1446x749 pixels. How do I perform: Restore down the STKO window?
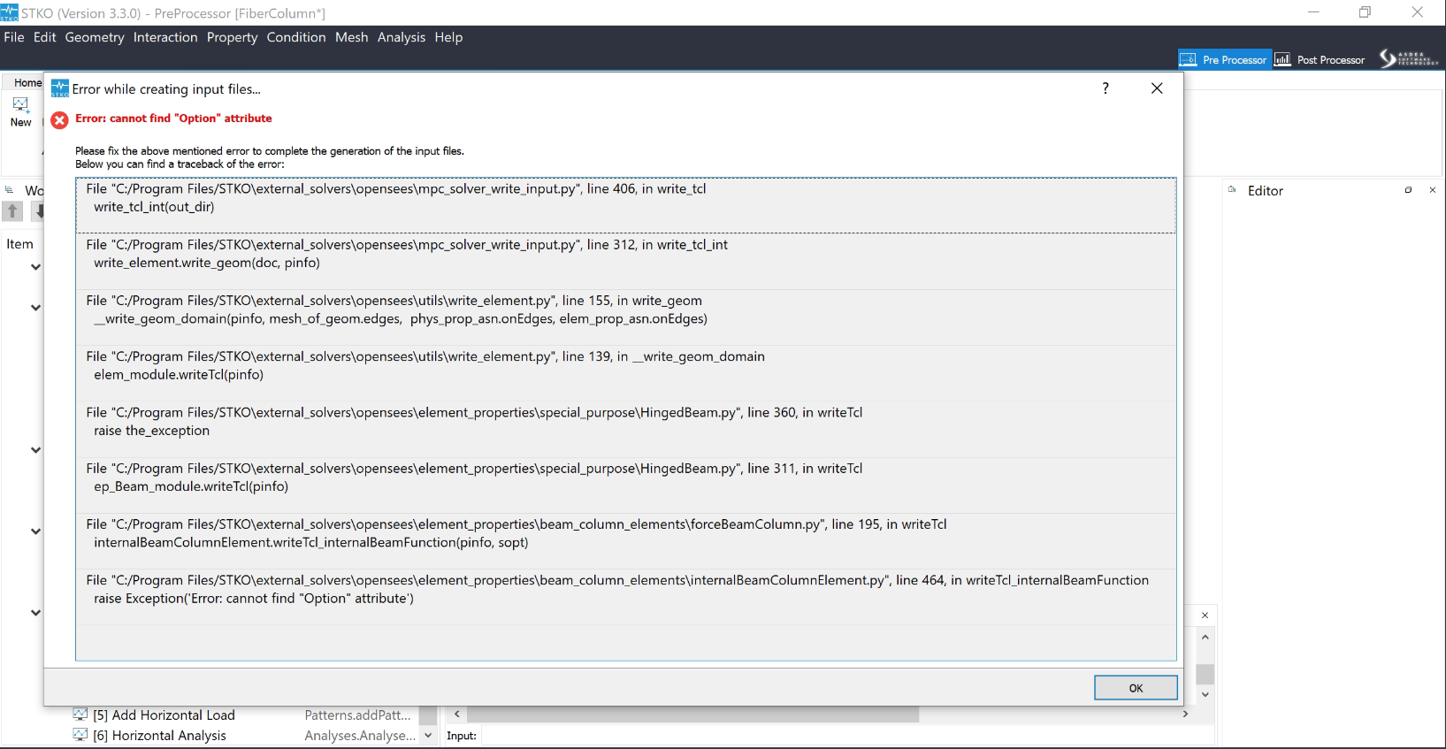pyautogui.click(x=1365, y=12)
